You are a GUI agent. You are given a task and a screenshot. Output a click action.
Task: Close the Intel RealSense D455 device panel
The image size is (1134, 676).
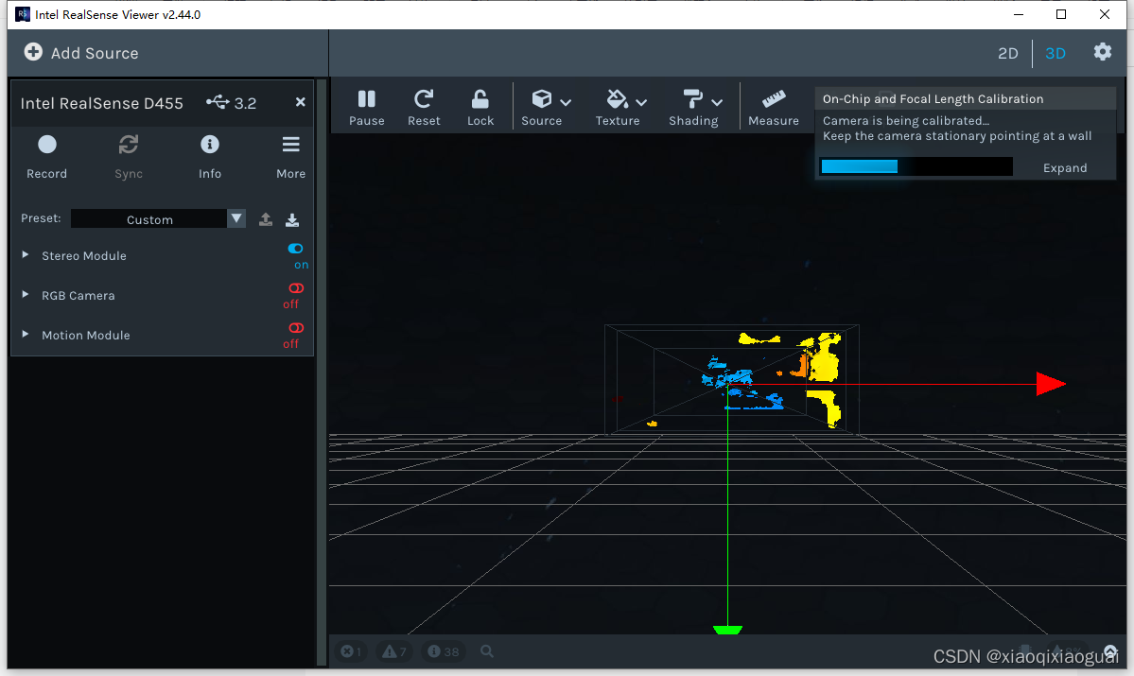[x=300, y=102]
